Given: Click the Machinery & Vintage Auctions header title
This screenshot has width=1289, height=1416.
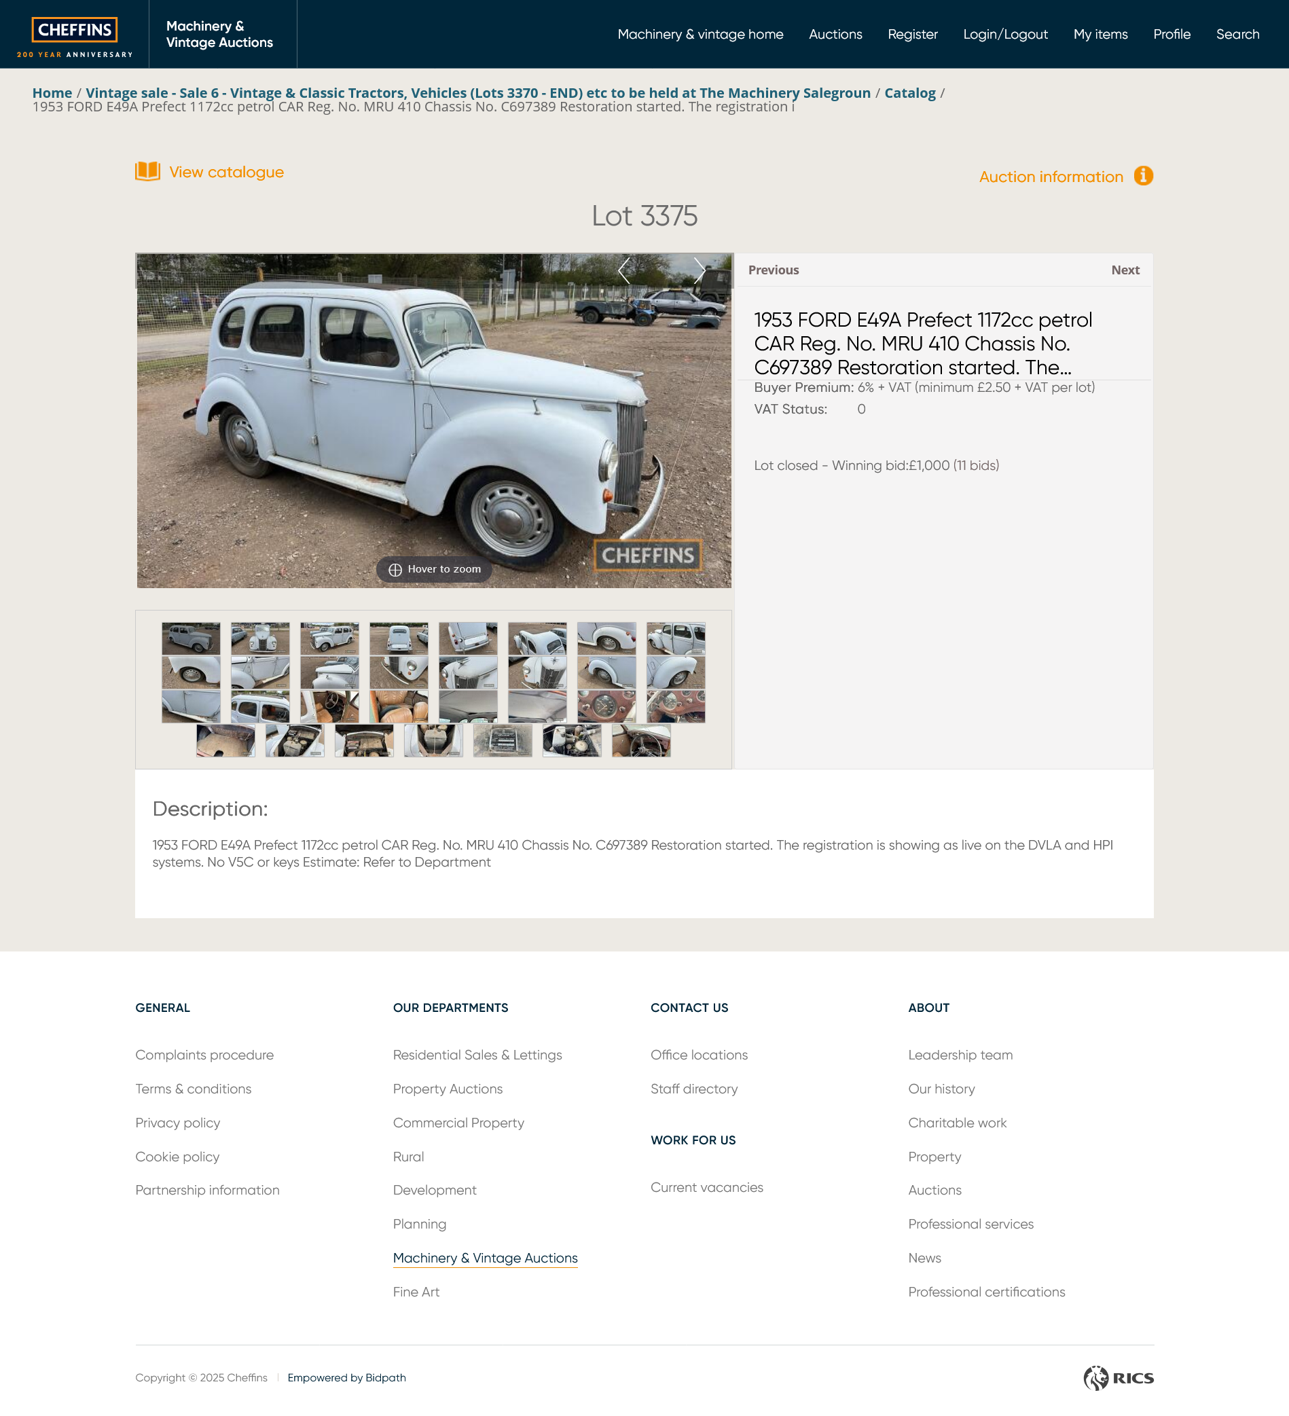Looking at the screenshot, I should pos(219,35).
